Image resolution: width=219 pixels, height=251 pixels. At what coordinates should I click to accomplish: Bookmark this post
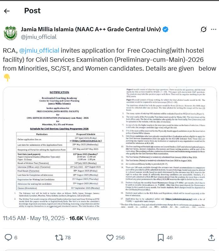coord(161,237)
